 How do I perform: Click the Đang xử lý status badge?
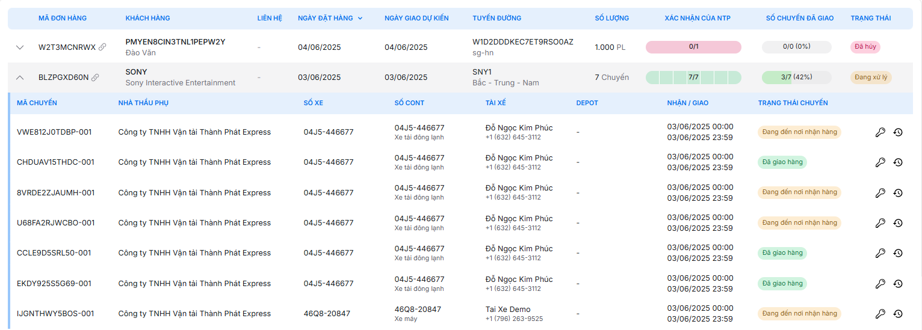(x=870, y=78)
